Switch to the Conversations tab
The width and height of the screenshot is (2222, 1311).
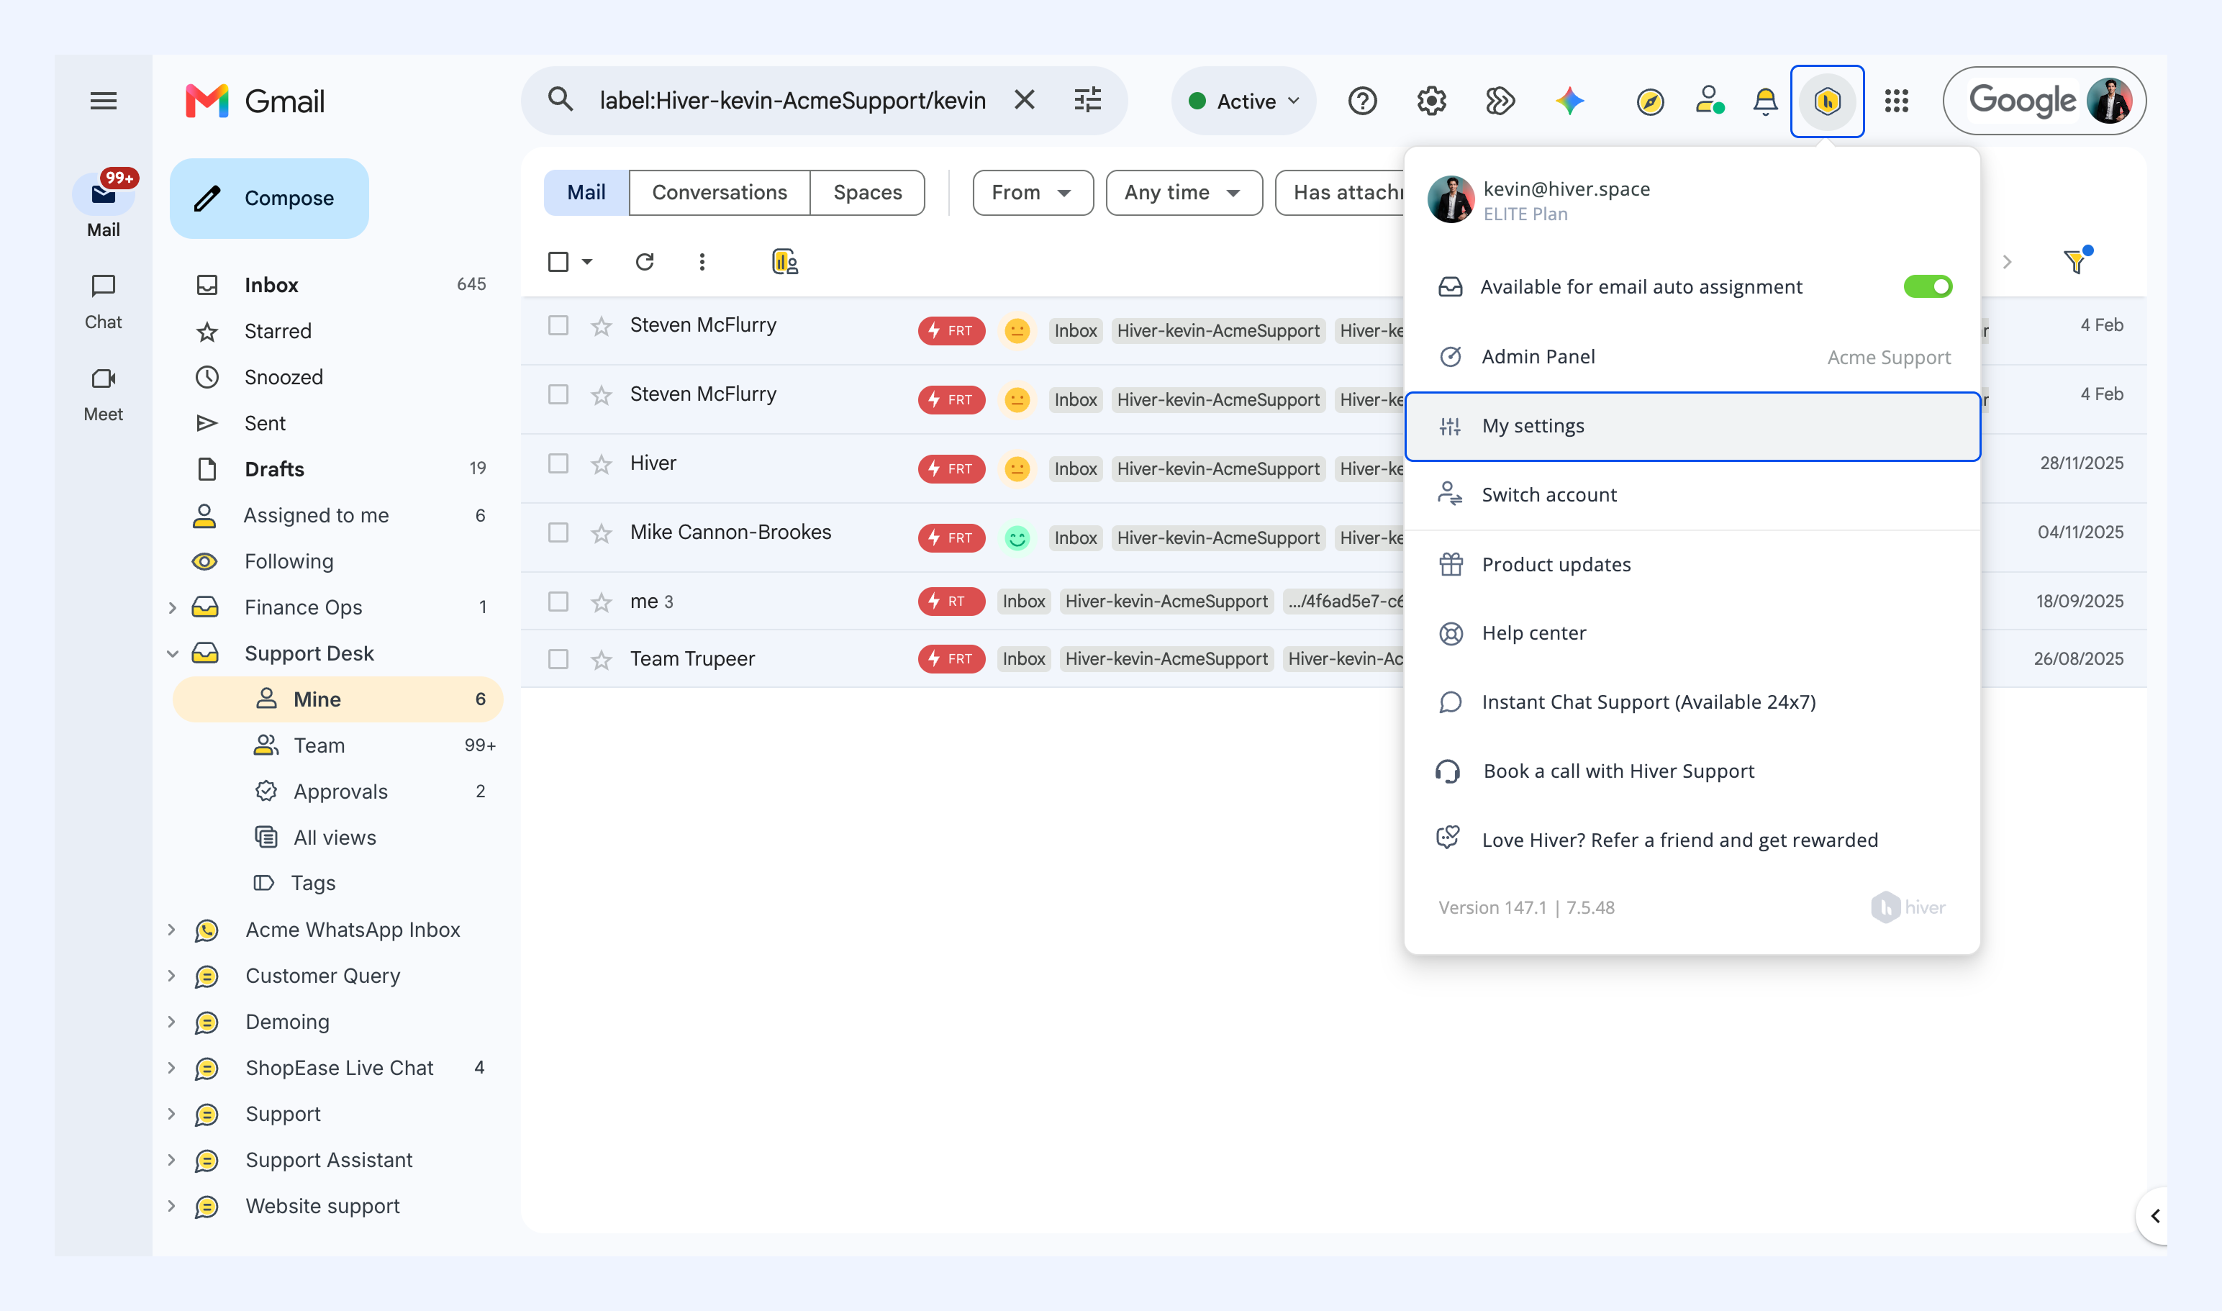pyautogui.click(x=719, y=193)
